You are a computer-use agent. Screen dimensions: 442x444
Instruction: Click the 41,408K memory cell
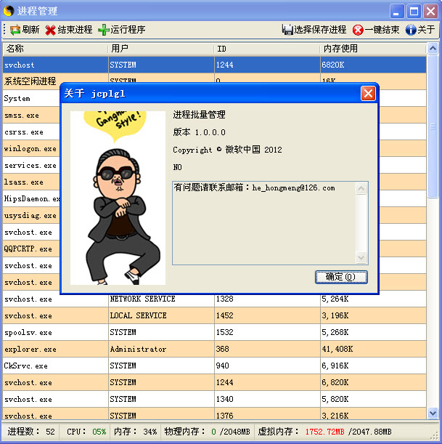(x=373, y=349)
